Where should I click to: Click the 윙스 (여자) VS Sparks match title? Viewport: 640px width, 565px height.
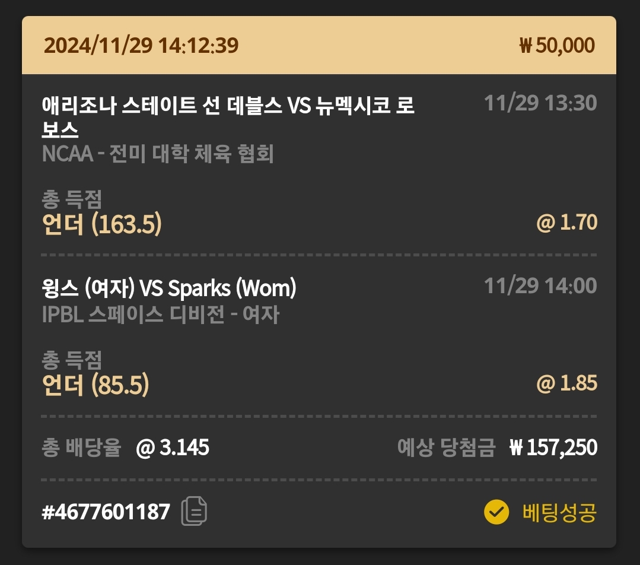(169, 288)
